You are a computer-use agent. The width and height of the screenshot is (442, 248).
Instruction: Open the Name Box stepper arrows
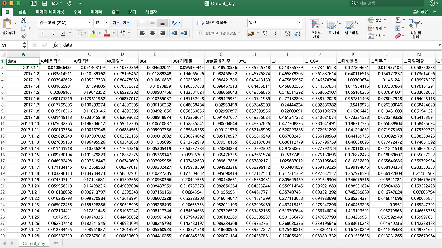25,45
